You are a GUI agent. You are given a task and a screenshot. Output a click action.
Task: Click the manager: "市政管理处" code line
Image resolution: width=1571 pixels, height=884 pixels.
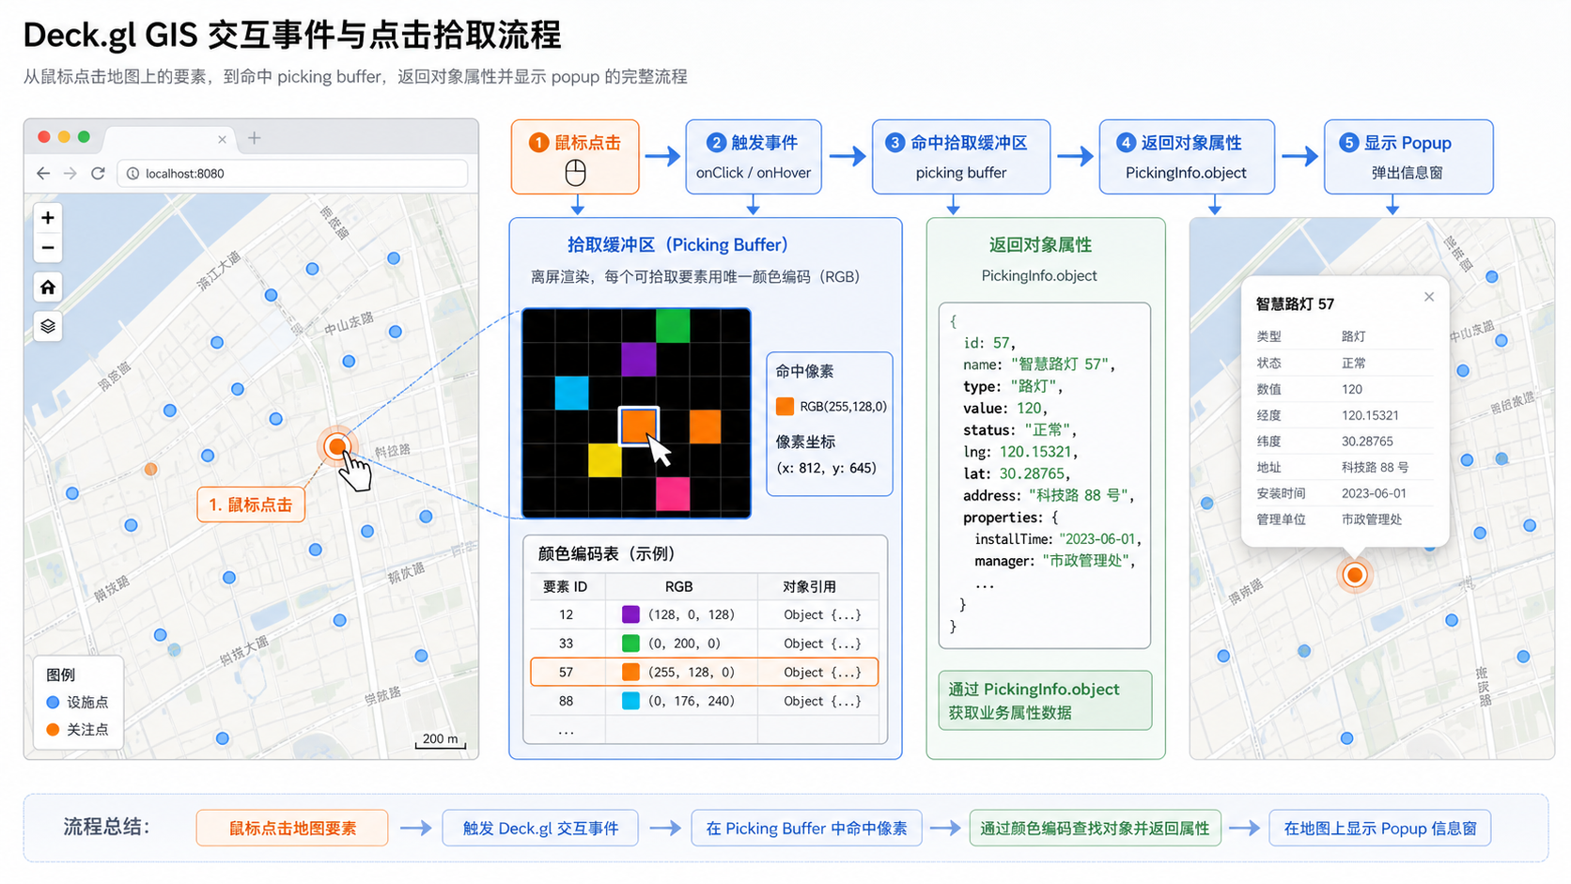pyautogui.click(x=1055, y=561)
